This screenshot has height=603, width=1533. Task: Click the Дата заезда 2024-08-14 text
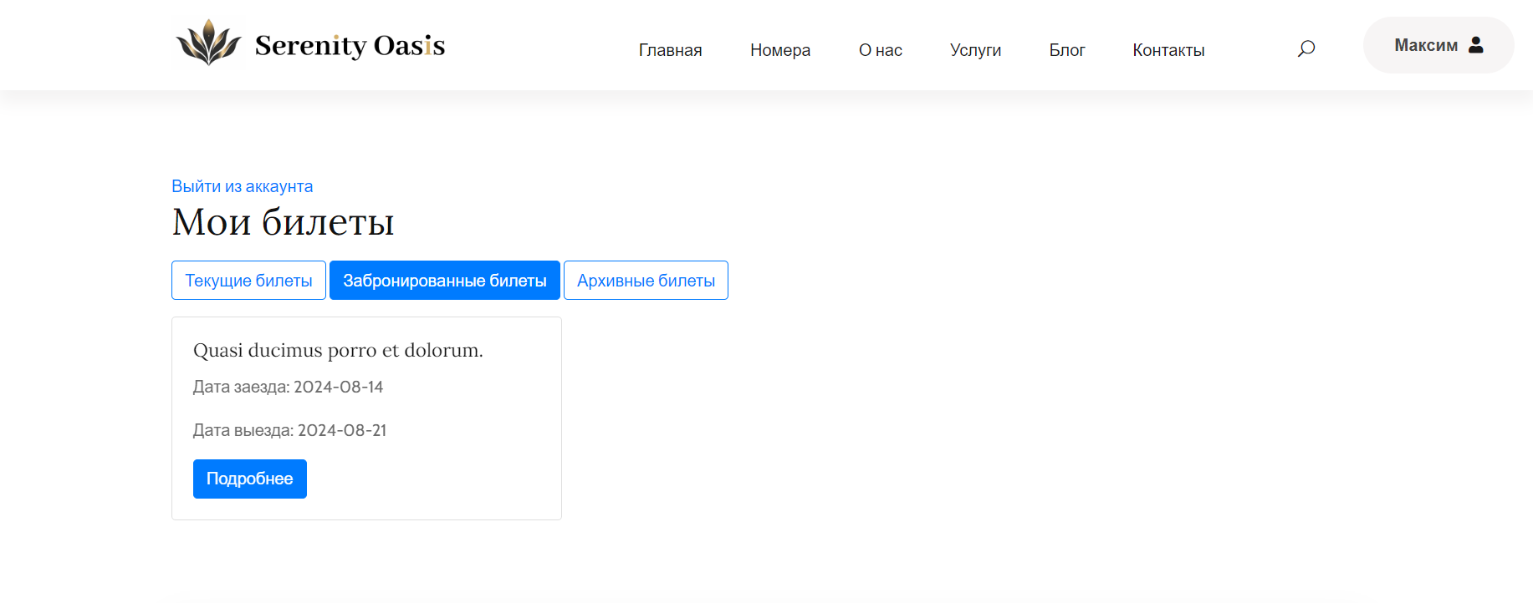(288, 387)
